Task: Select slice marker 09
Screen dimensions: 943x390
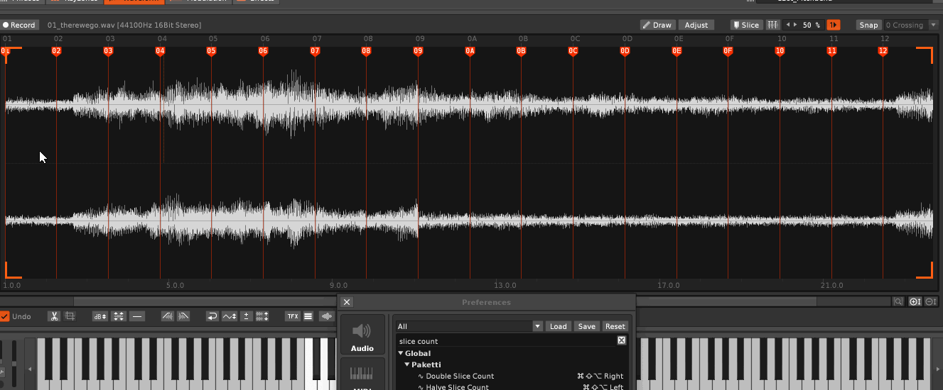Action: click(x=418, y=51)
